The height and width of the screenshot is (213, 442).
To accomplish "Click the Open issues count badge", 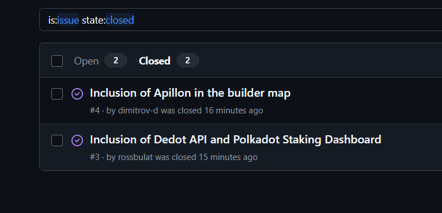I will (x=116, y=60).
